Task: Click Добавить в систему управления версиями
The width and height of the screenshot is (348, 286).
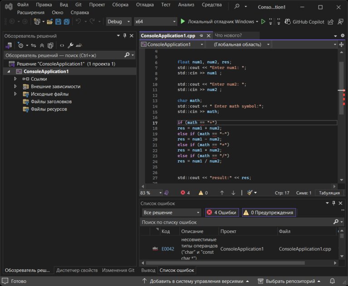Action: pos(196,281)
